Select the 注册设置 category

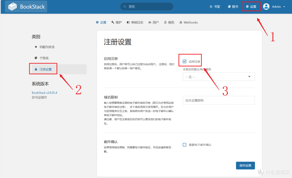coord(59,69)
